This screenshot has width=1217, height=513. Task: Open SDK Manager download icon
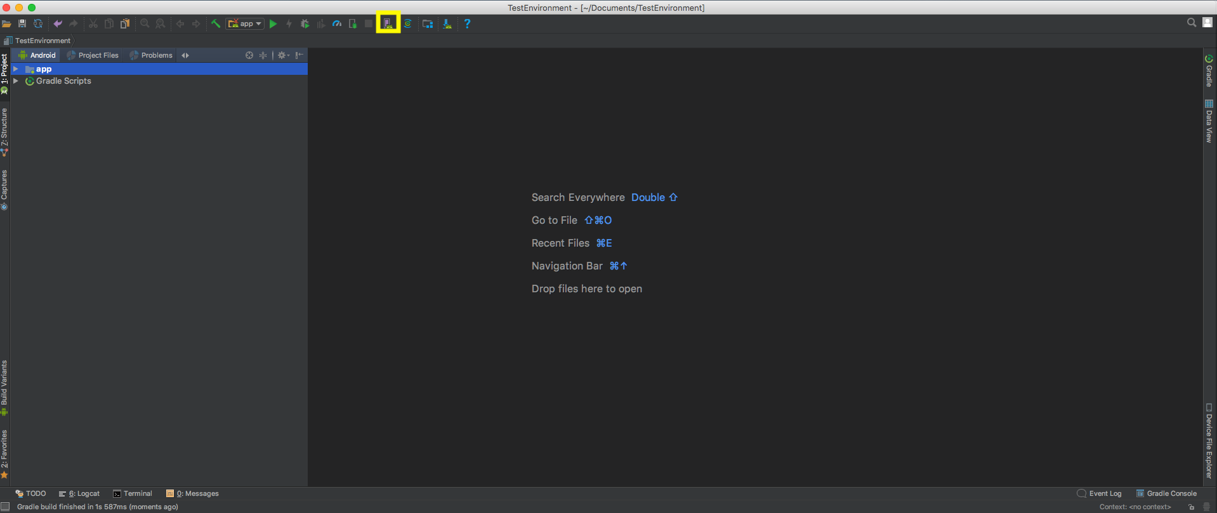click(447, 24)
